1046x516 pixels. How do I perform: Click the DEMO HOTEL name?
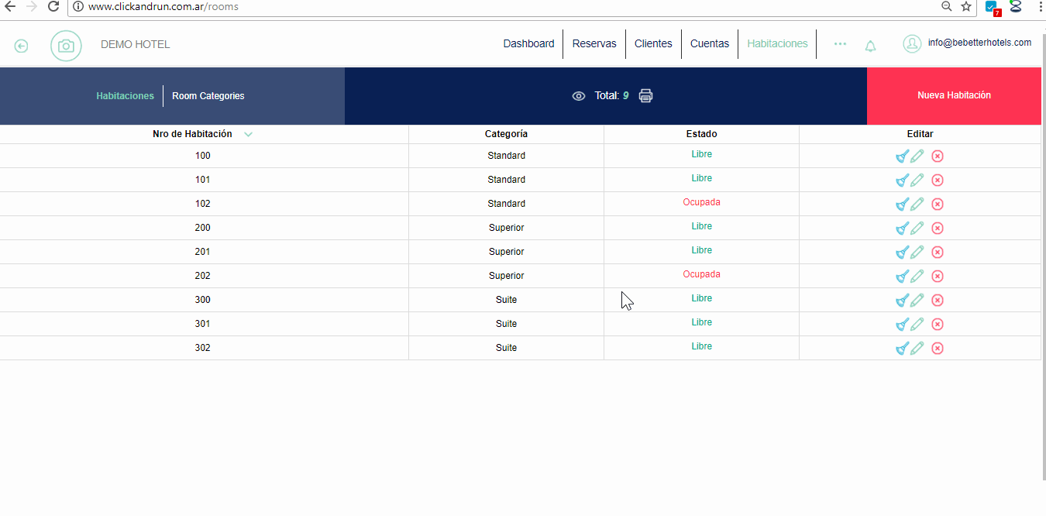(136, 45)
